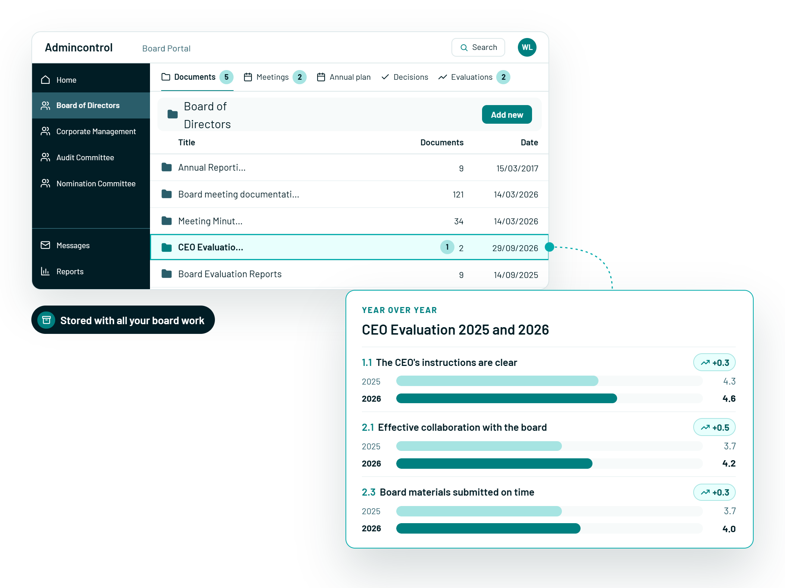
Task: Click the Messages envelope icon
Action: pos(45,245)
